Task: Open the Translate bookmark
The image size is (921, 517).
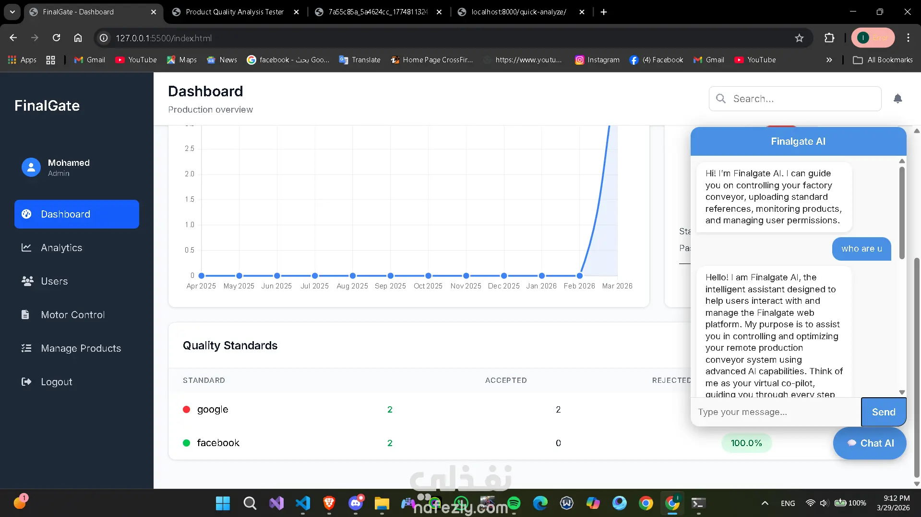Action: pos(359,60)
